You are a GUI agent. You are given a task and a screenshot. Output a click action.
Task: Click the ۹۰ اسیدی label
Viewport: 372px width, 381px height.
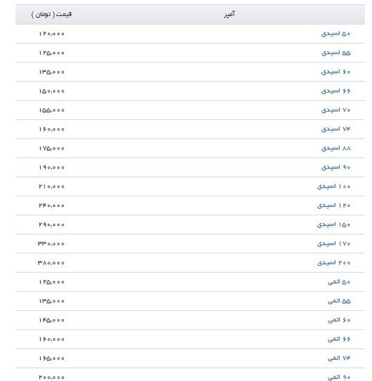click(336, 168)
